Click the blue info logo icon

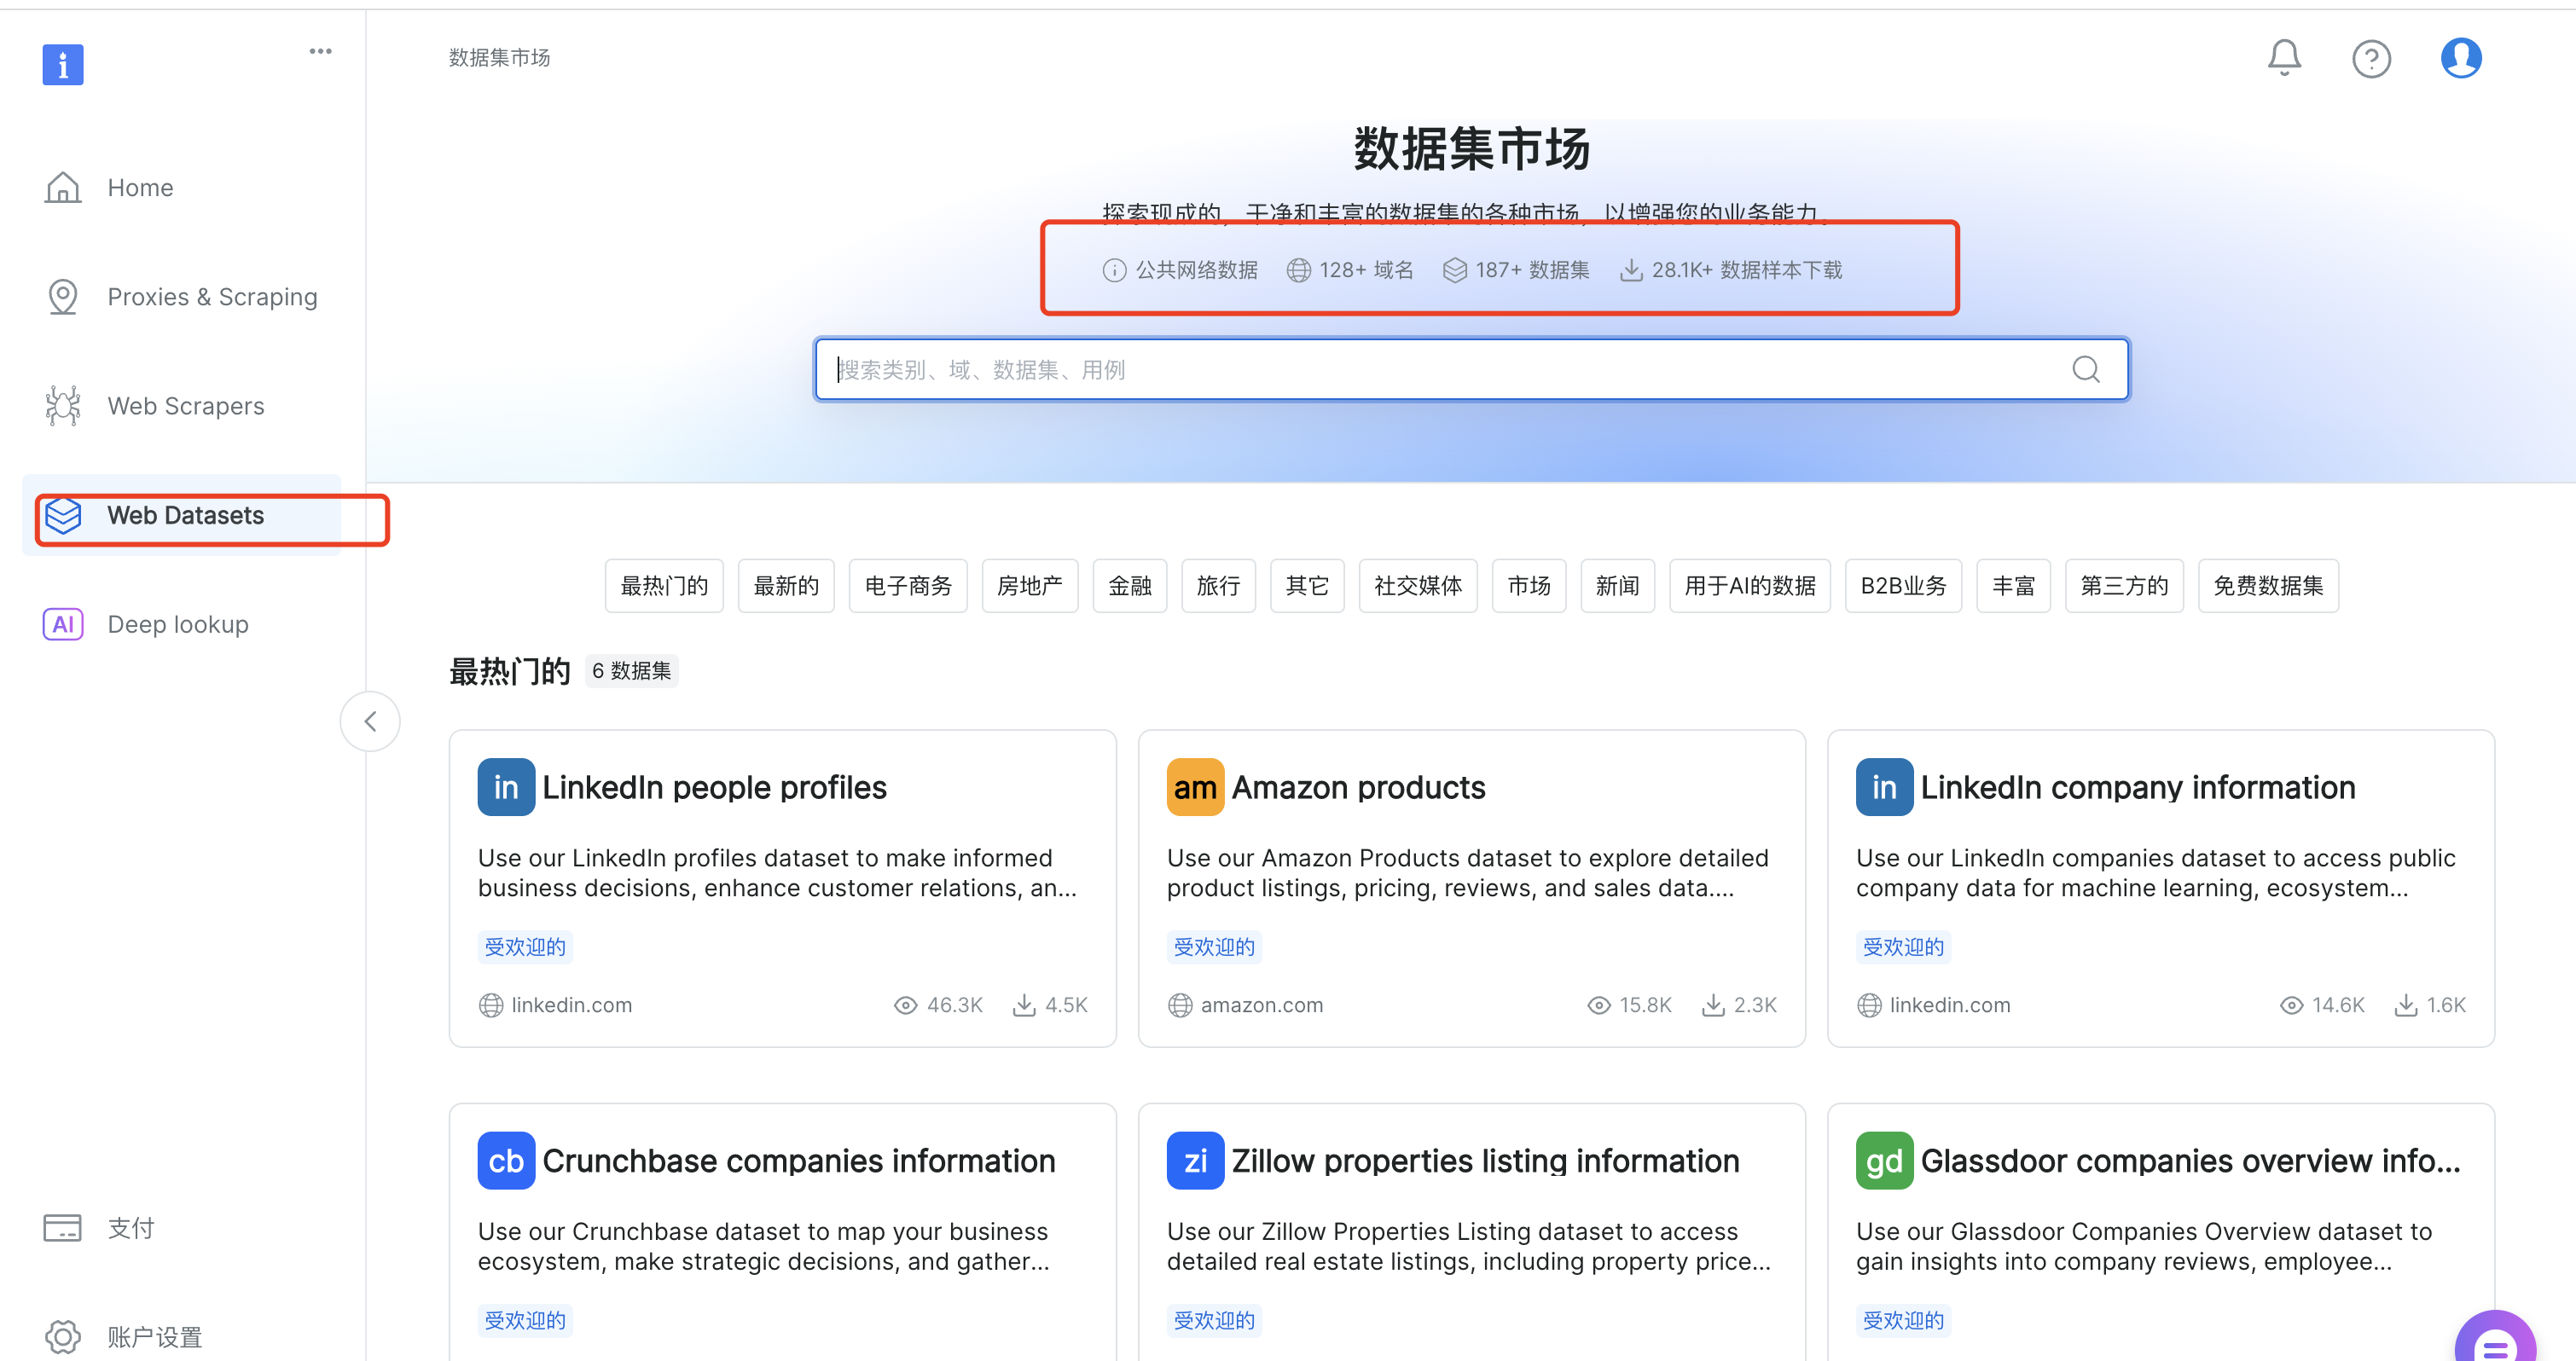(x=63, y=65)
